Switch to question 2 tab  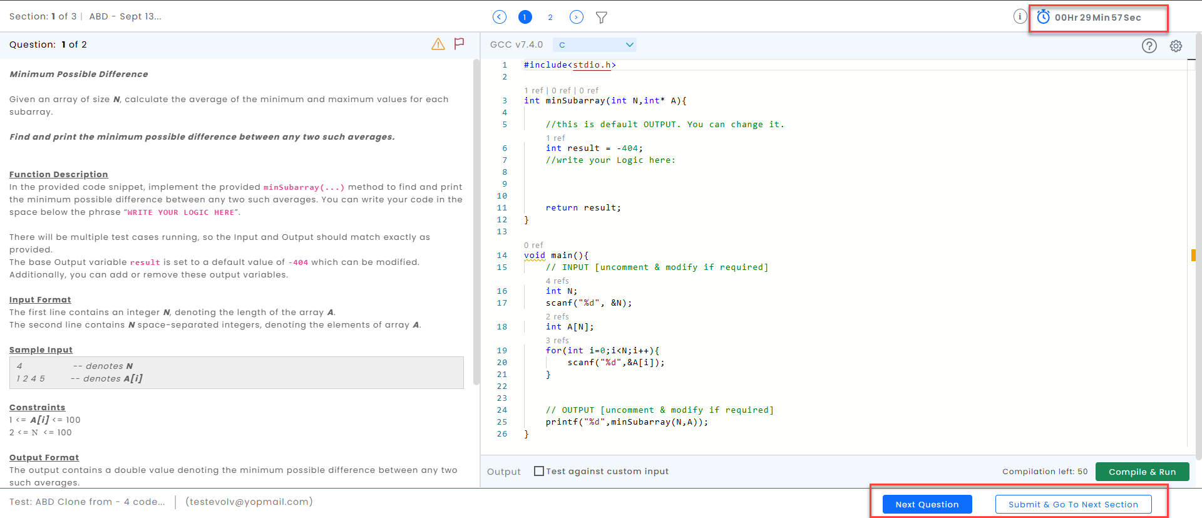pos(550,18)
